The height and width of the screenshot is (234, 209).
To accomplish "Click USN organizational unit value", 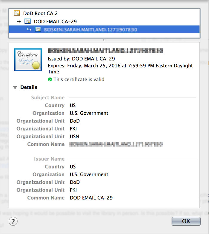I will [74, 136].
